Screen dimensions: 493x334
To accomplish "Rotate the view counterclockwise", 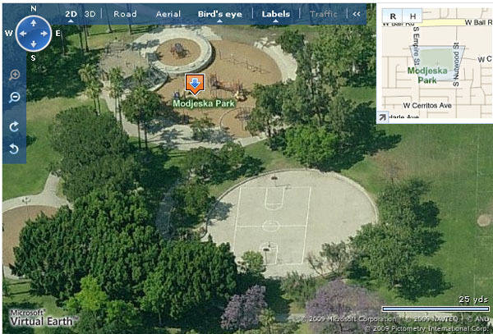I will coord(14,149).
